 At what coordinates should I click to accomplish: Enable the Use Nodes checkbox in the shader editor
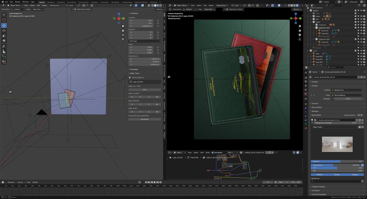pos(212,152)
